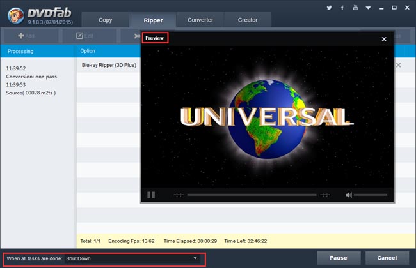This screenshot has height=268, width=416.
Task: Click the DVDFab version number text
Action: tap(50, 22)
